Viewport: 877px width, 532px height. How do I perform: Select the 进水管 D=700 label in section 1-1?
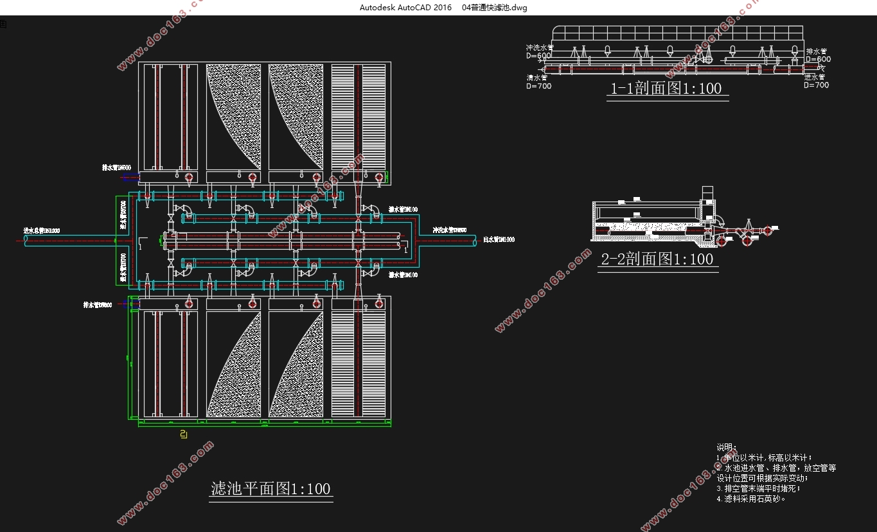(817, 81)
